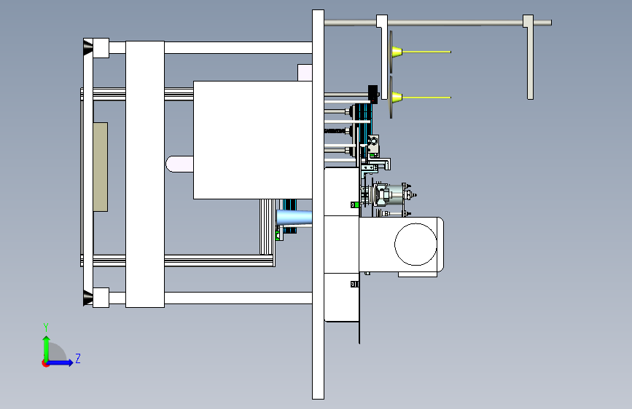
Task: Select the long gray rod at top
Action: pos(437,23)
